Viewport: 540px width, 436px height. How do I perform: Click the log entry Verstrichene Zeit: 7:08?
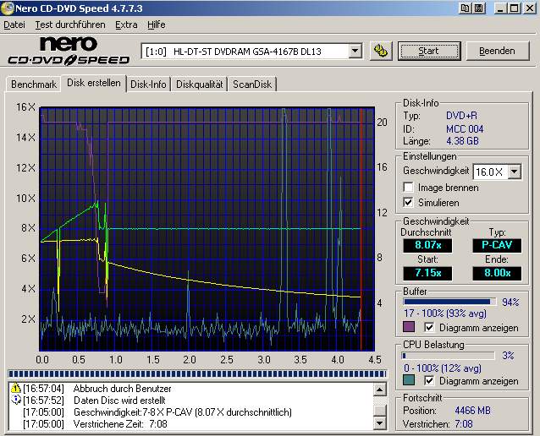[x=120, y=423]
